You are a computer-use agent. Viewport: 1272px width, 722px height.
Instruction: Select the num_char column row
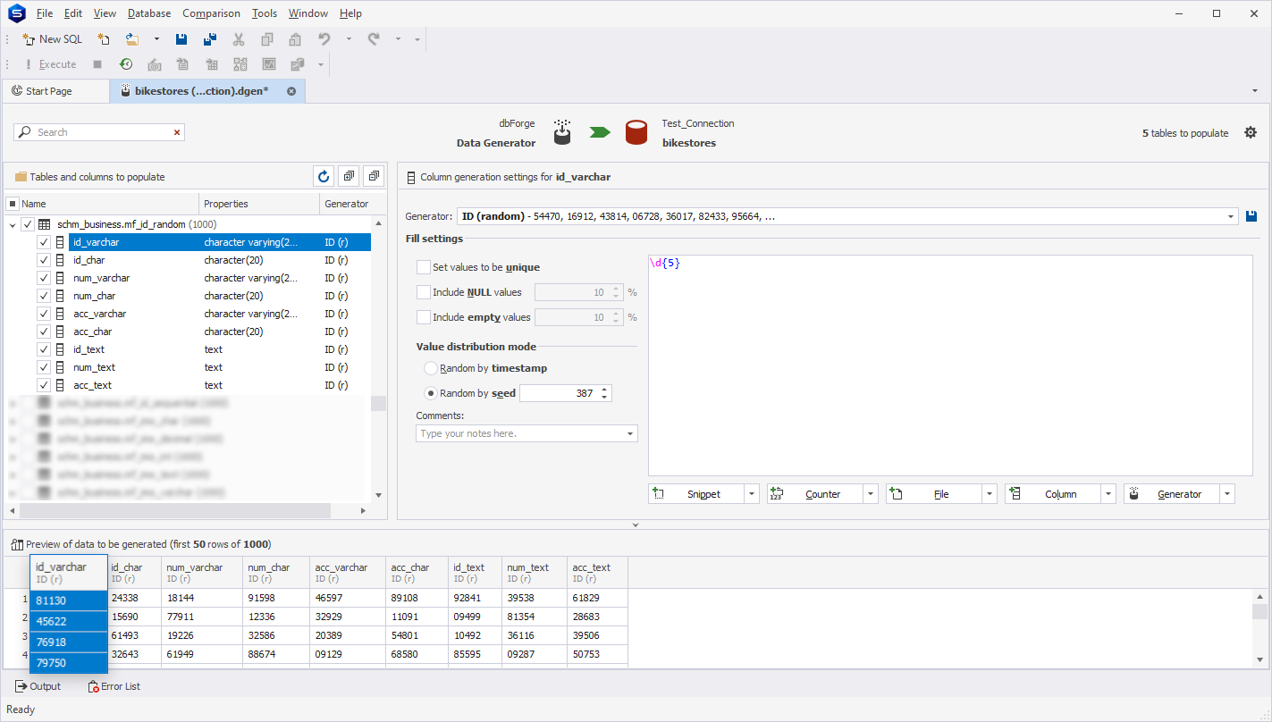(x=219, y=296)
